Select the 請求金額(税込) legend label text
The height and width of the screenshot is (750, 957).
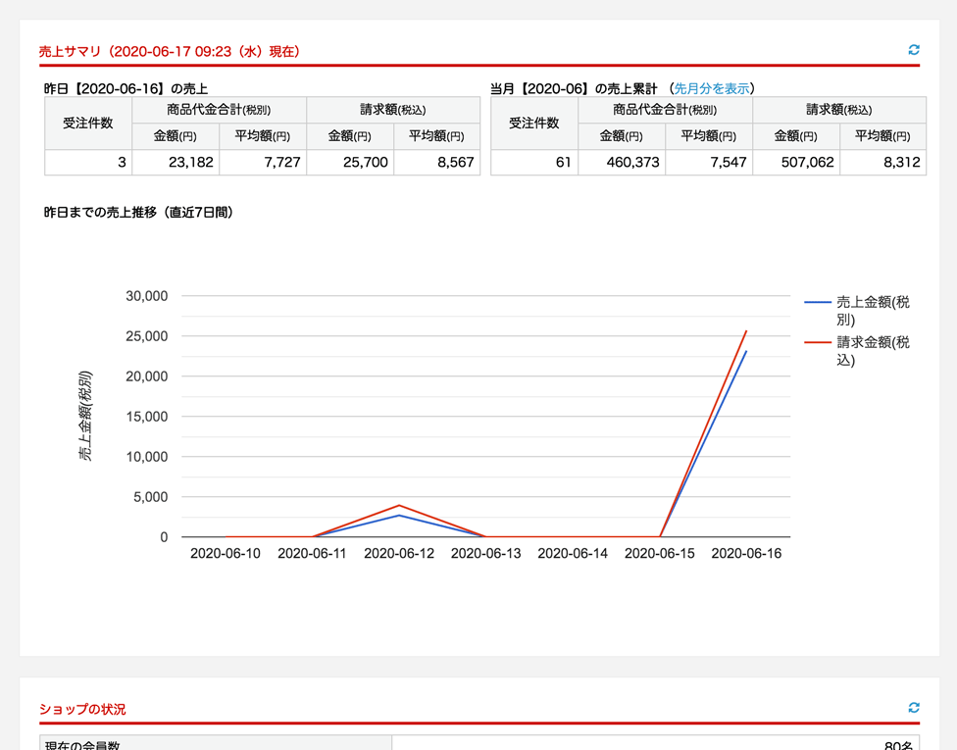click(x=872, y=351)
